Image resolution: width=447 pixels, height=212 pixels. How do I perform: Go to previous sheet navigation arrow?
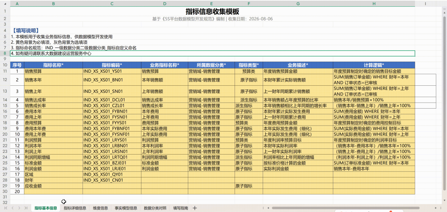(x=12, y=208)
